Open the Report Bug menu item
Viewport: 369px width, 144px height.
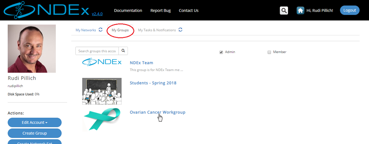pos(160,10)
